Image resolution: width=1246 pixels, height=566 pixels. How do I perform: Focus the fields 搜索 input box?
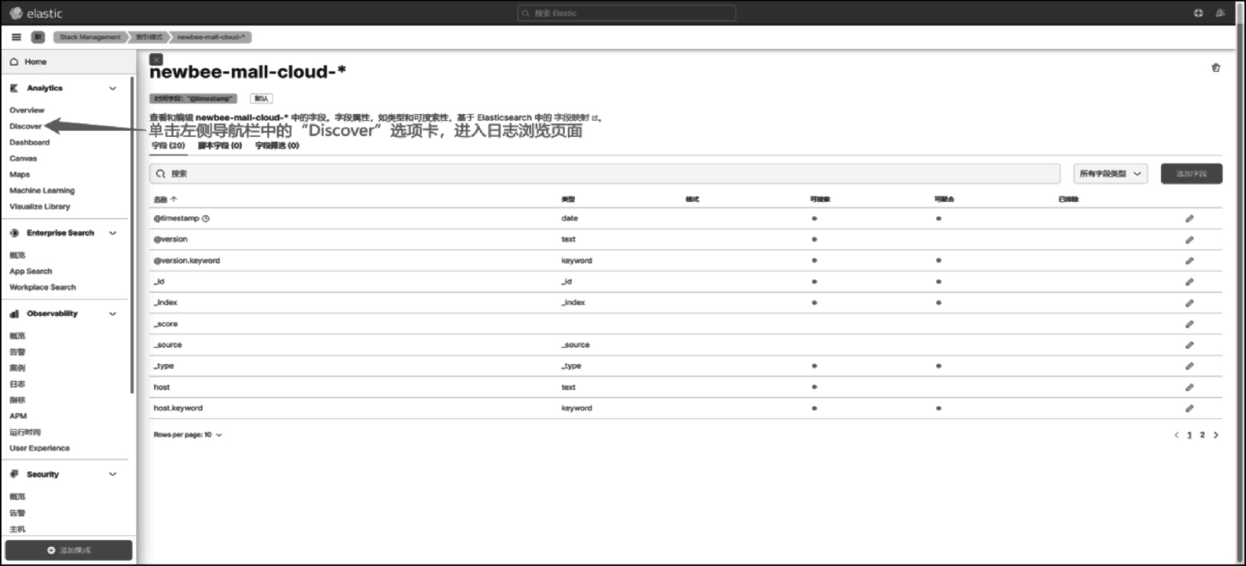pyautogui.click(x=605, y=174)
